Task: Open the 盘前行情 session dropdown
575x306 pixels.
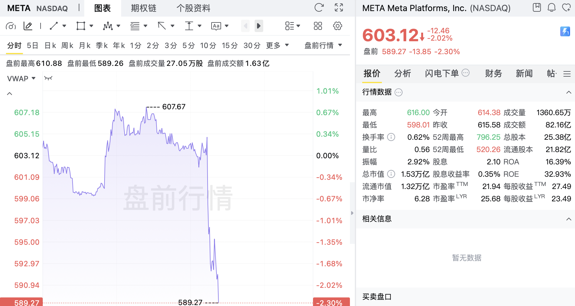Action: coord(323,46)
